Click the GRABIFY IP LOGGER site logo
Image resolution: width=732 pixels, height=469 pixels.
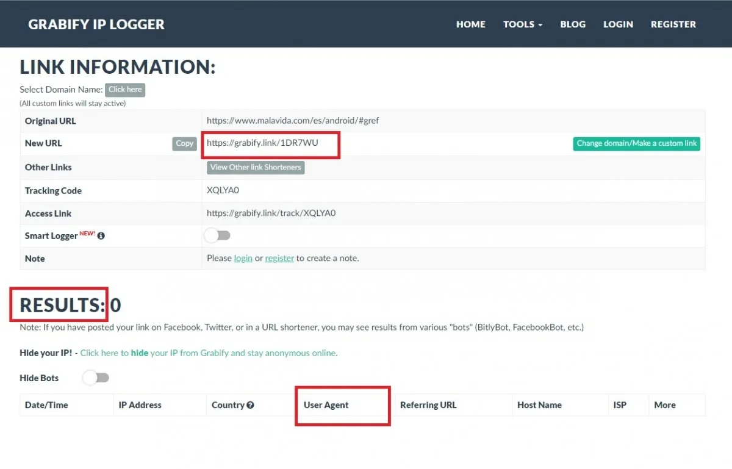(96, 24)
